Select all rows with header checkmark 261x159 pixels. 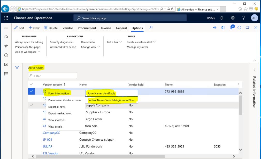tap(31, 85)
